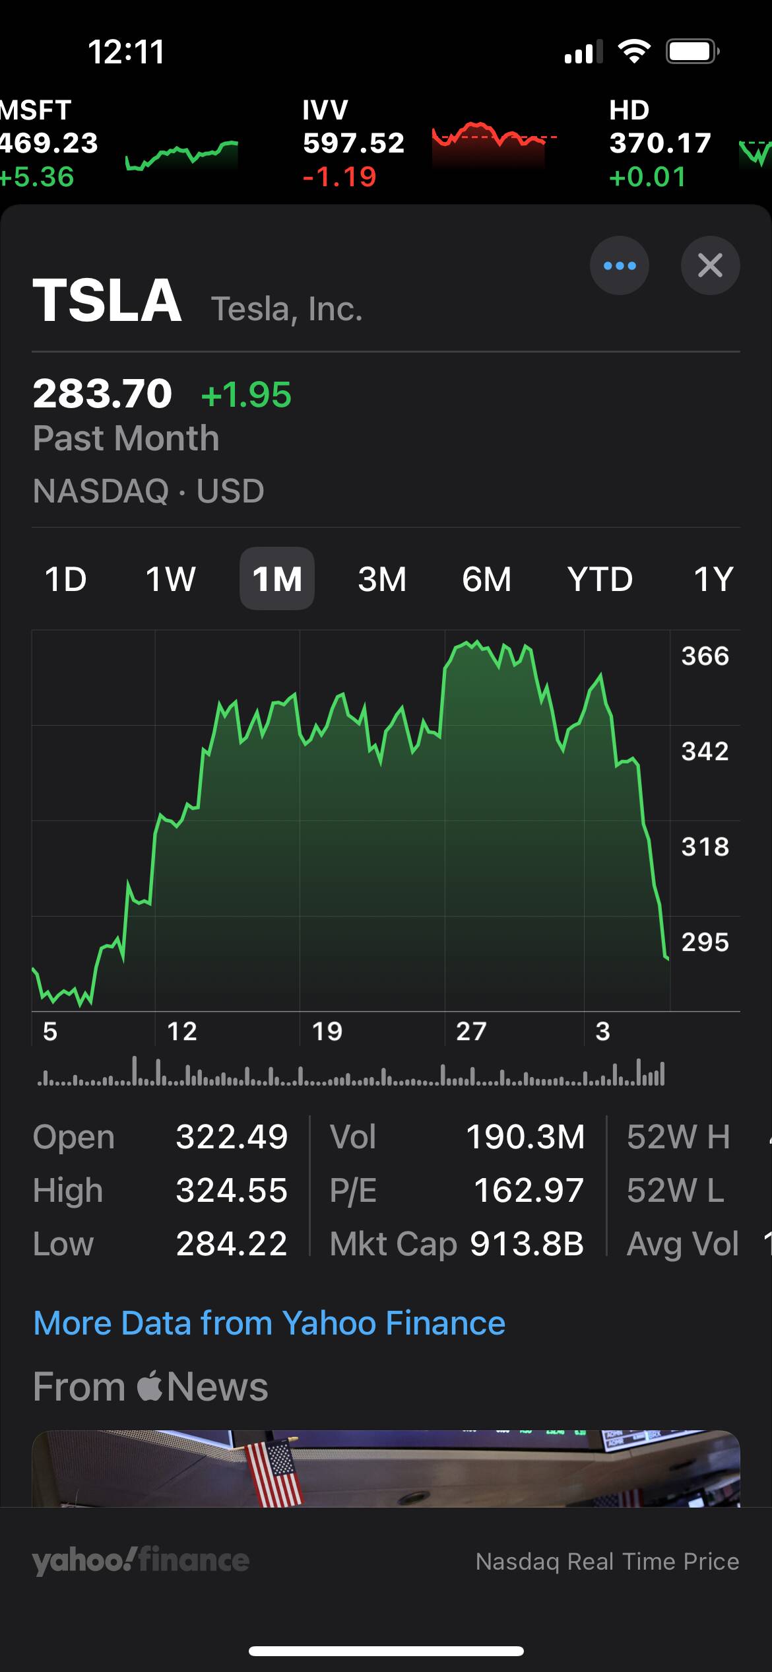Switch chart to 3M range

(382, 579)
